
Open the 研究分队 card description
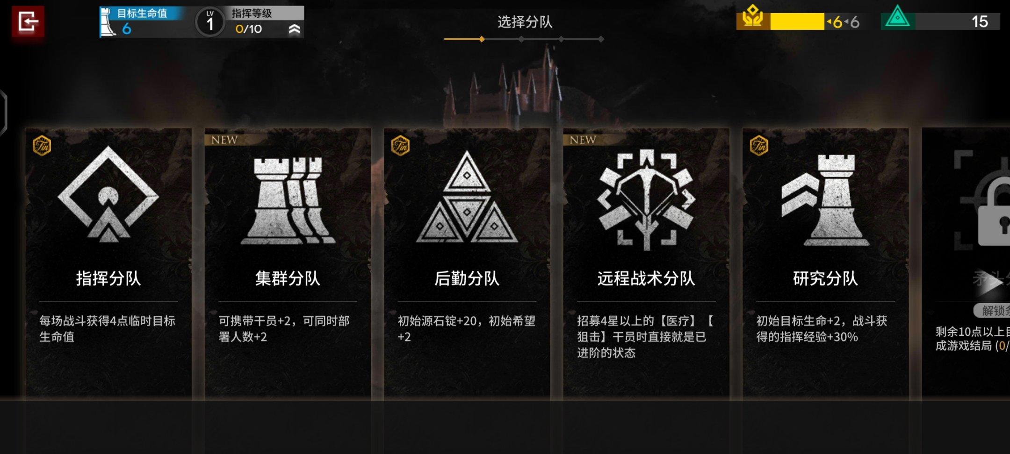(x=822, y=329)
